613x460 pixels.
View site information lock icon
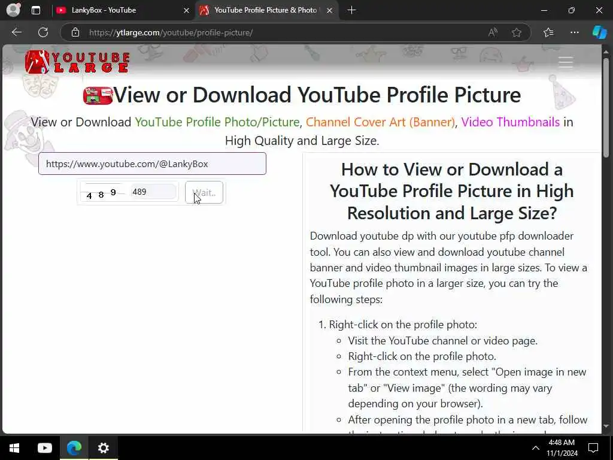(x=75, y=32)
